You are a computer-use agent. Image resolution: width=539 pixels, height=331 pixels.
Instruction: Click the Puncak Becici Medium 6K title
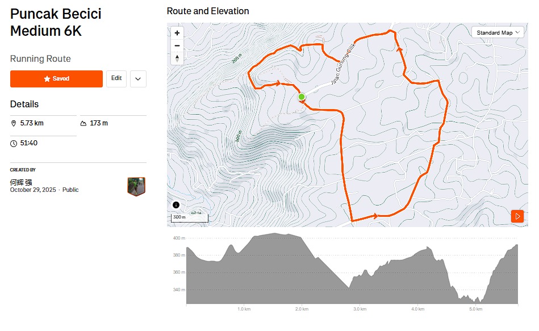56,22
